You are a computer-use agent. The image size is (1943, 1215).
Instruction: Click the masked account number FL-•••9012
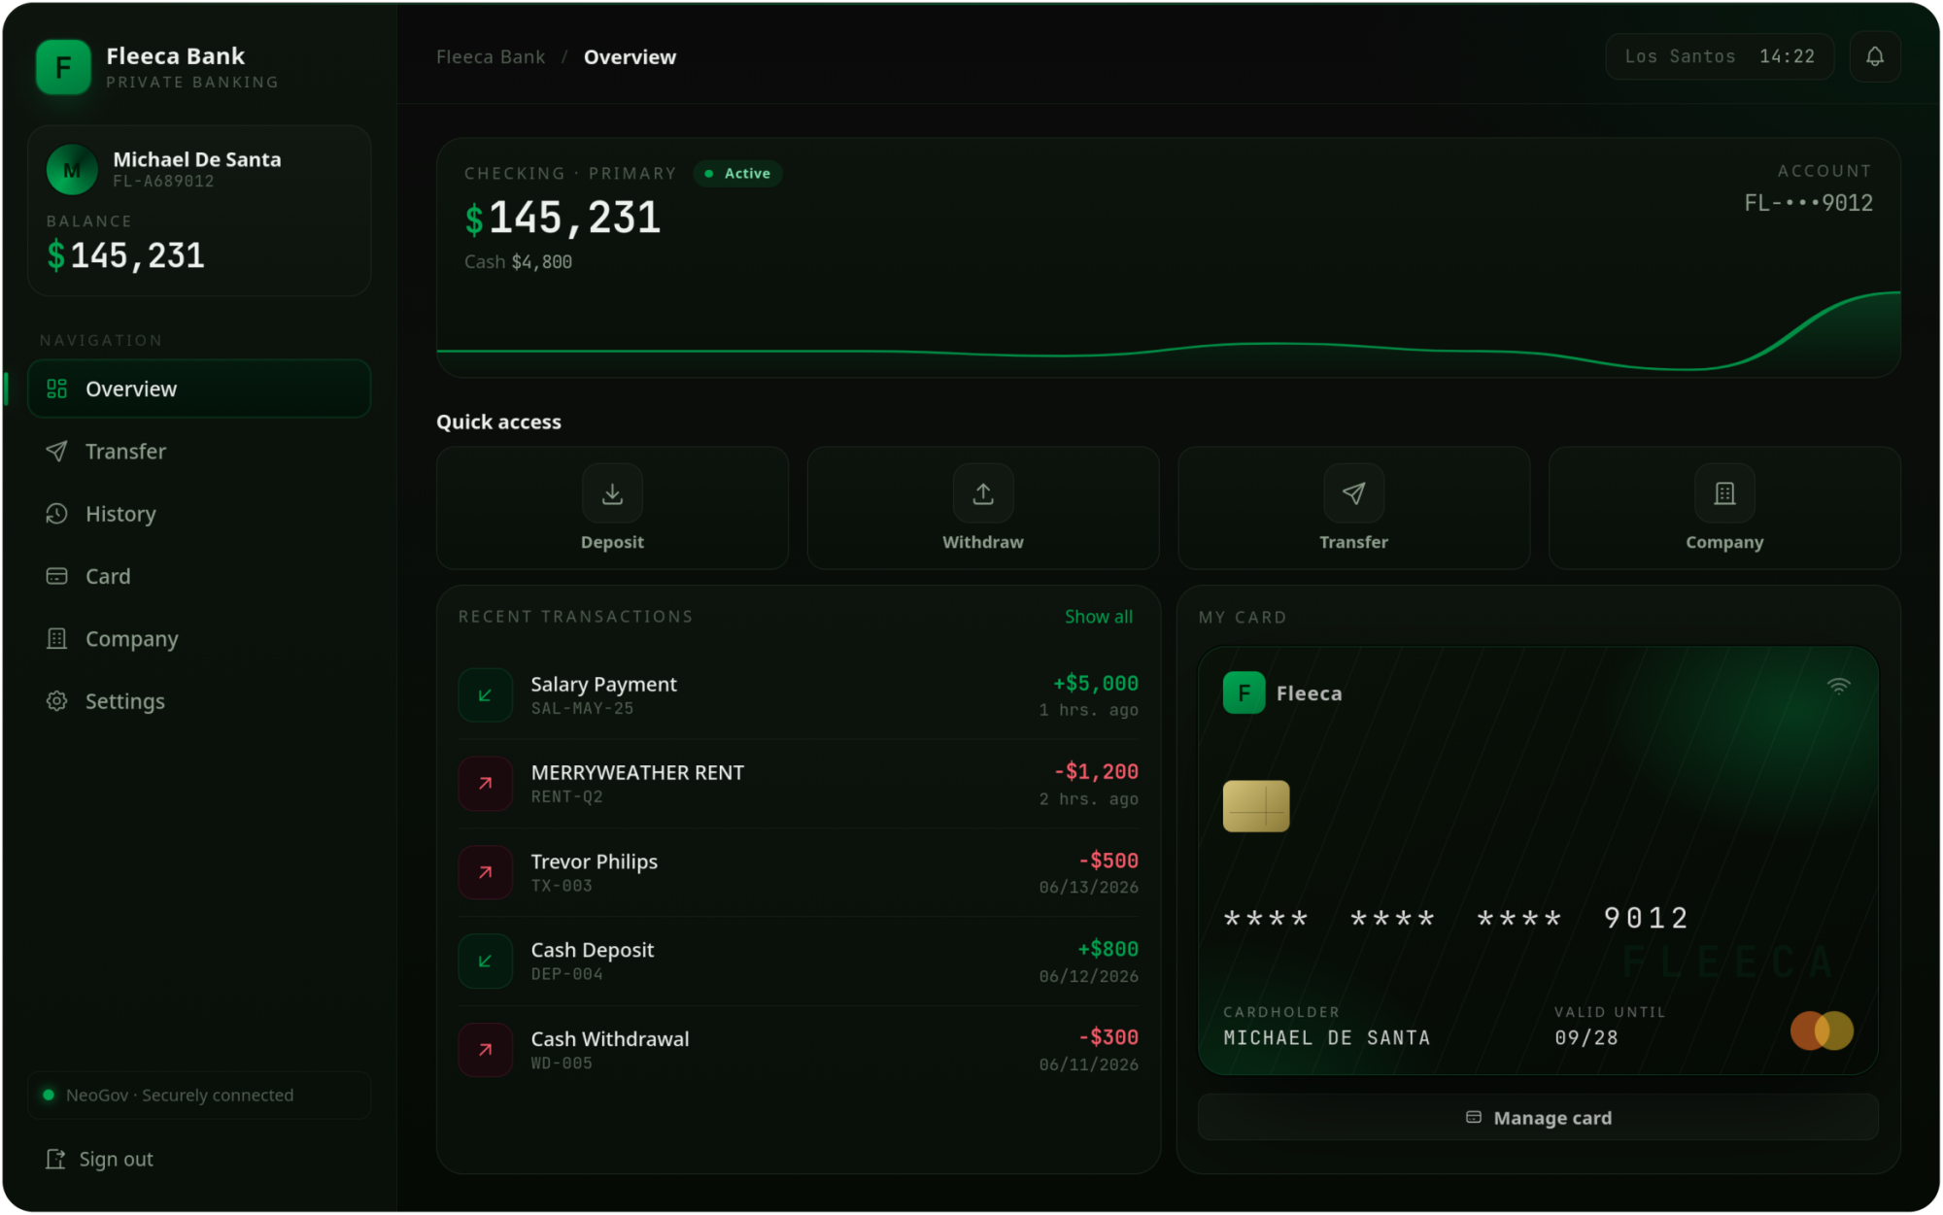1808,203
